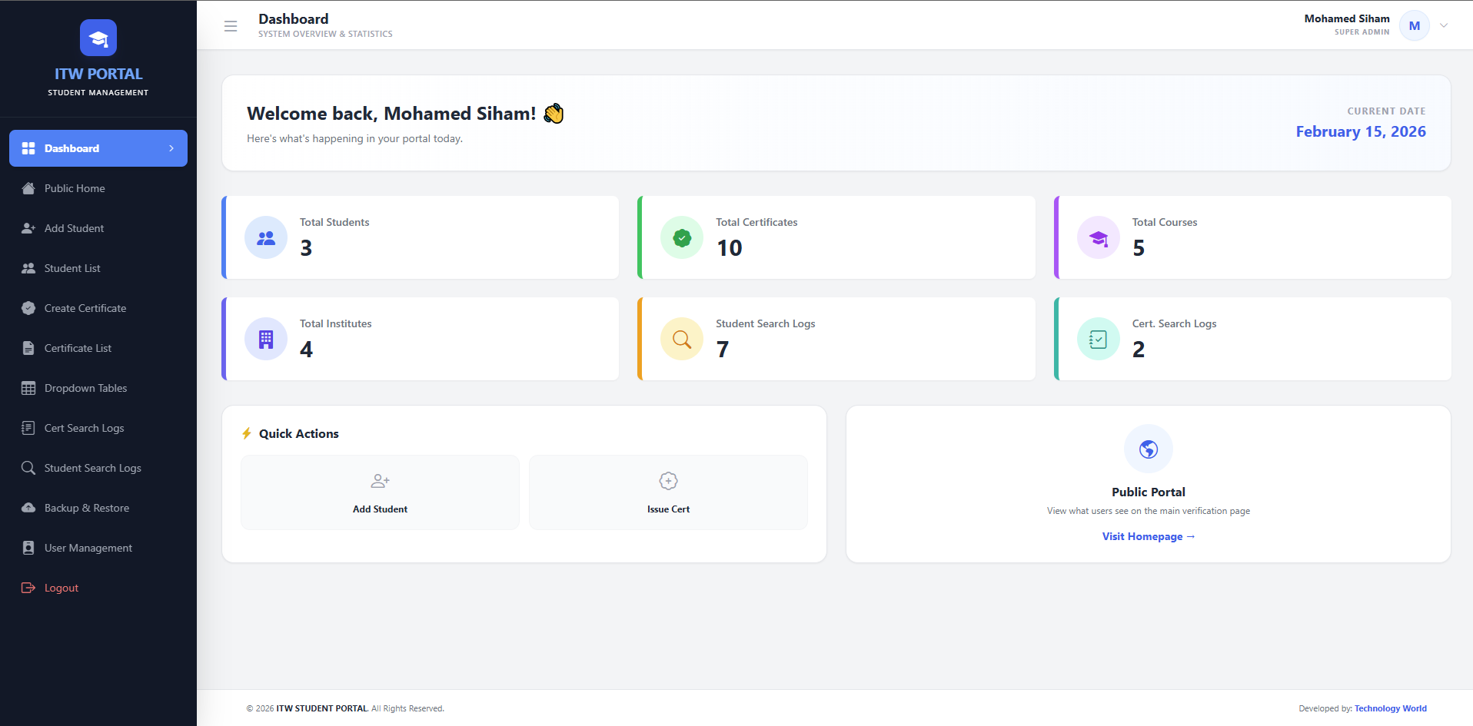This screenshot has height=726, width=1473.
Task: Open User Management from the sidebar
Action: (88, 547)
